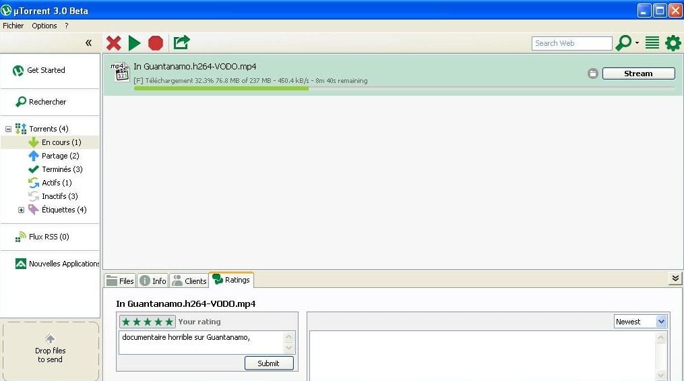Click the reviews list scroll up arrow
This screenshot has height=381, width=684.
(661, 337)
